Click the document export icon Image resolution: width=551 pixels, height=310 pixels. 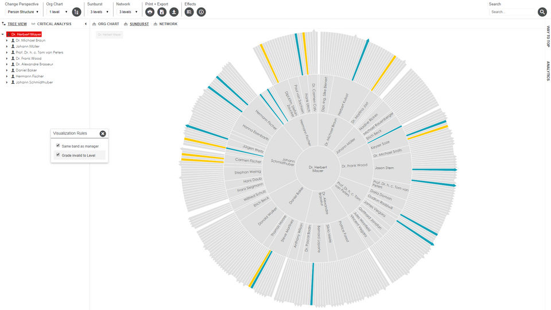point(162,11)
